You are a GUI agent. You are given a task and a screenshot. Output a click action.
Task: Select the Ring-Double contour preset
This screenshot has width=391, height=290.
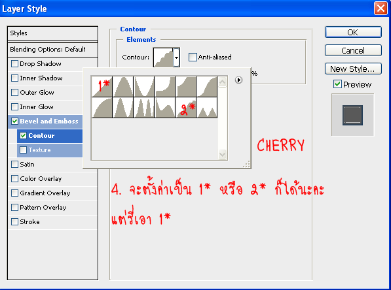click(144, 107)
